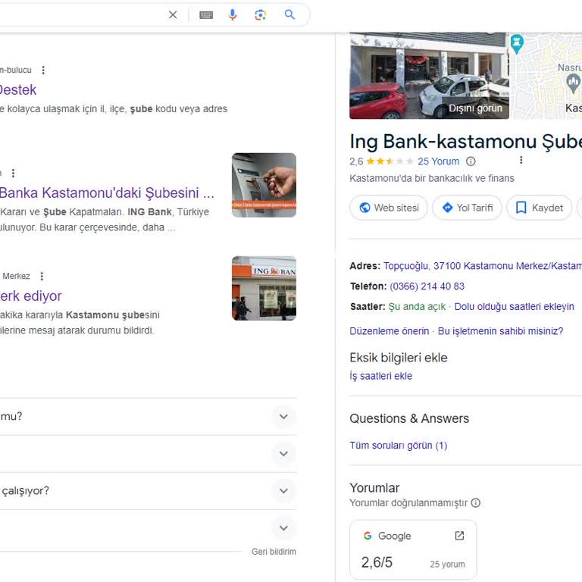The image size is (582, 582).
Task: Open more options dots in business panel
Action: point(521,160)
